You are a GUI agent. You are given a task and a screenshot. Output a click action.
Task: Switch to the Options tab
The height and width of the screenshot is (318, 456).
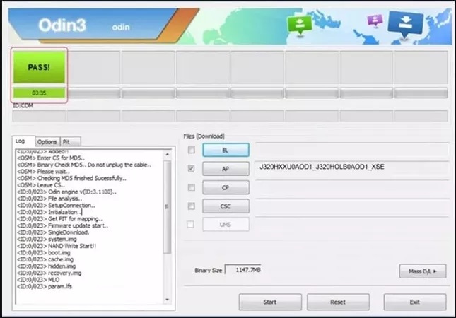[47, 142]
